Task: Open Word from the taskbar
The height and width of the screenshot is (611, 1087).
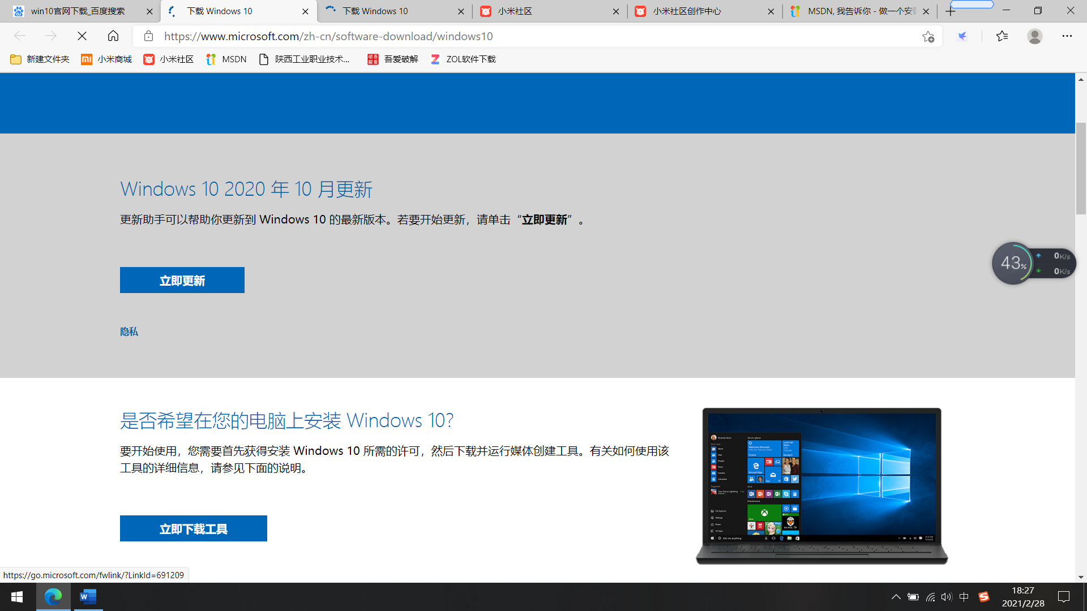Action: (88, 597)
